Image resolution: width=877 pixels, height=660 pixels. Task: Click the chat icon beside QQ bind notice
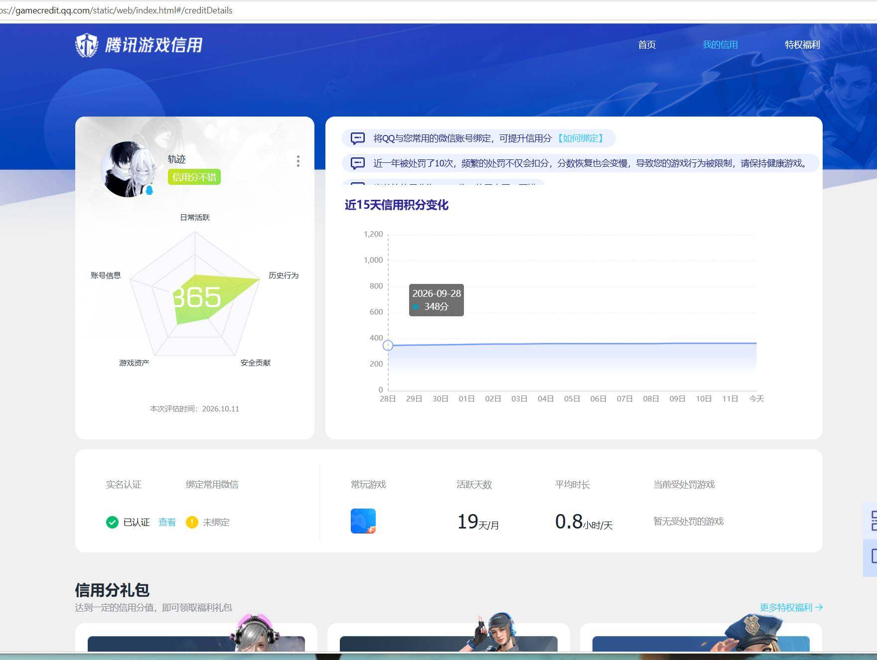(x=358, y=138)
